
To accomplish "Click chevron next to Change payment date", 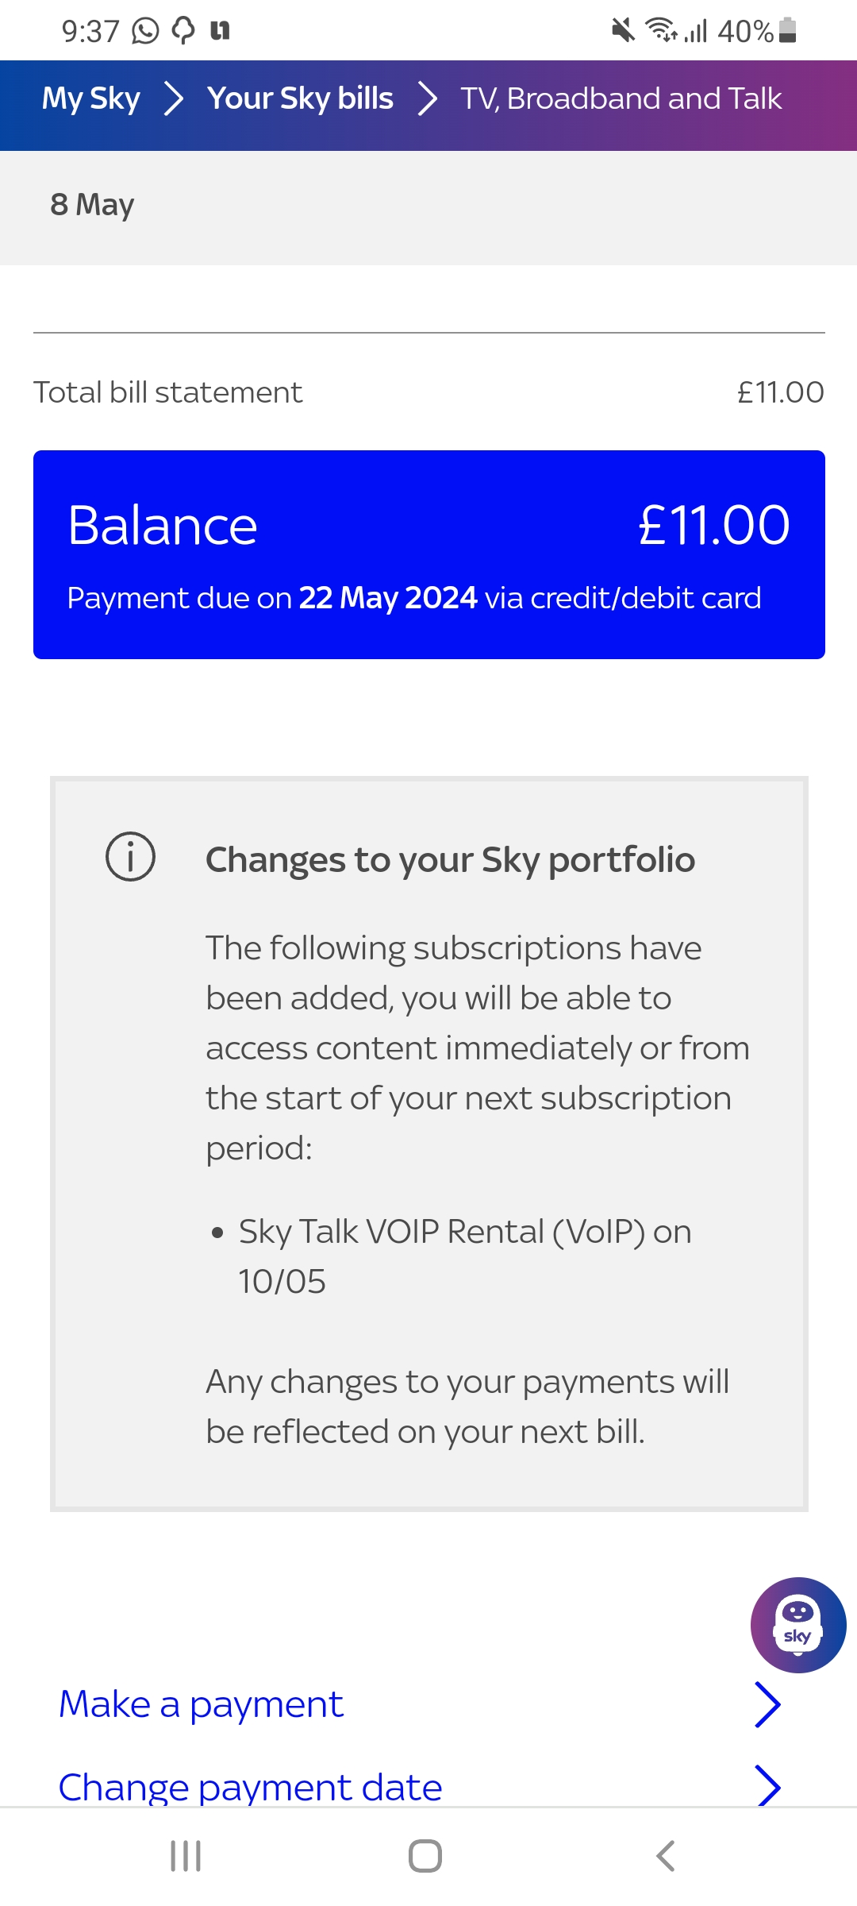I will tap(767, 1786).
